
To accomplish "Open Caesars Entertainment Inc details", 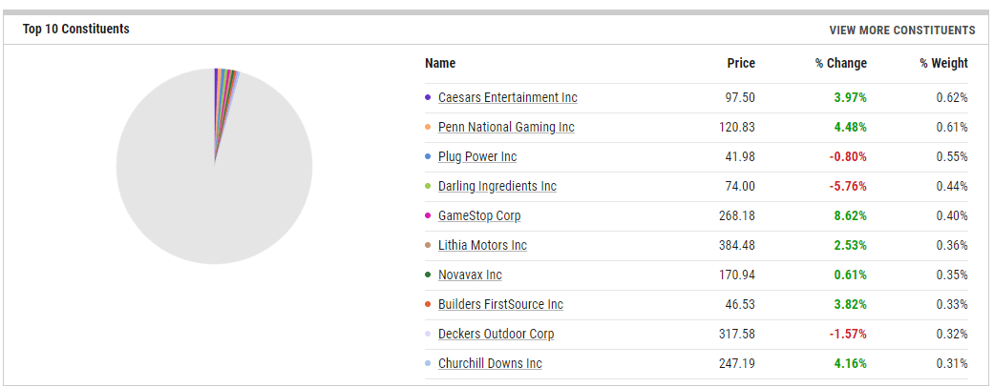I will tap(508, 98).
